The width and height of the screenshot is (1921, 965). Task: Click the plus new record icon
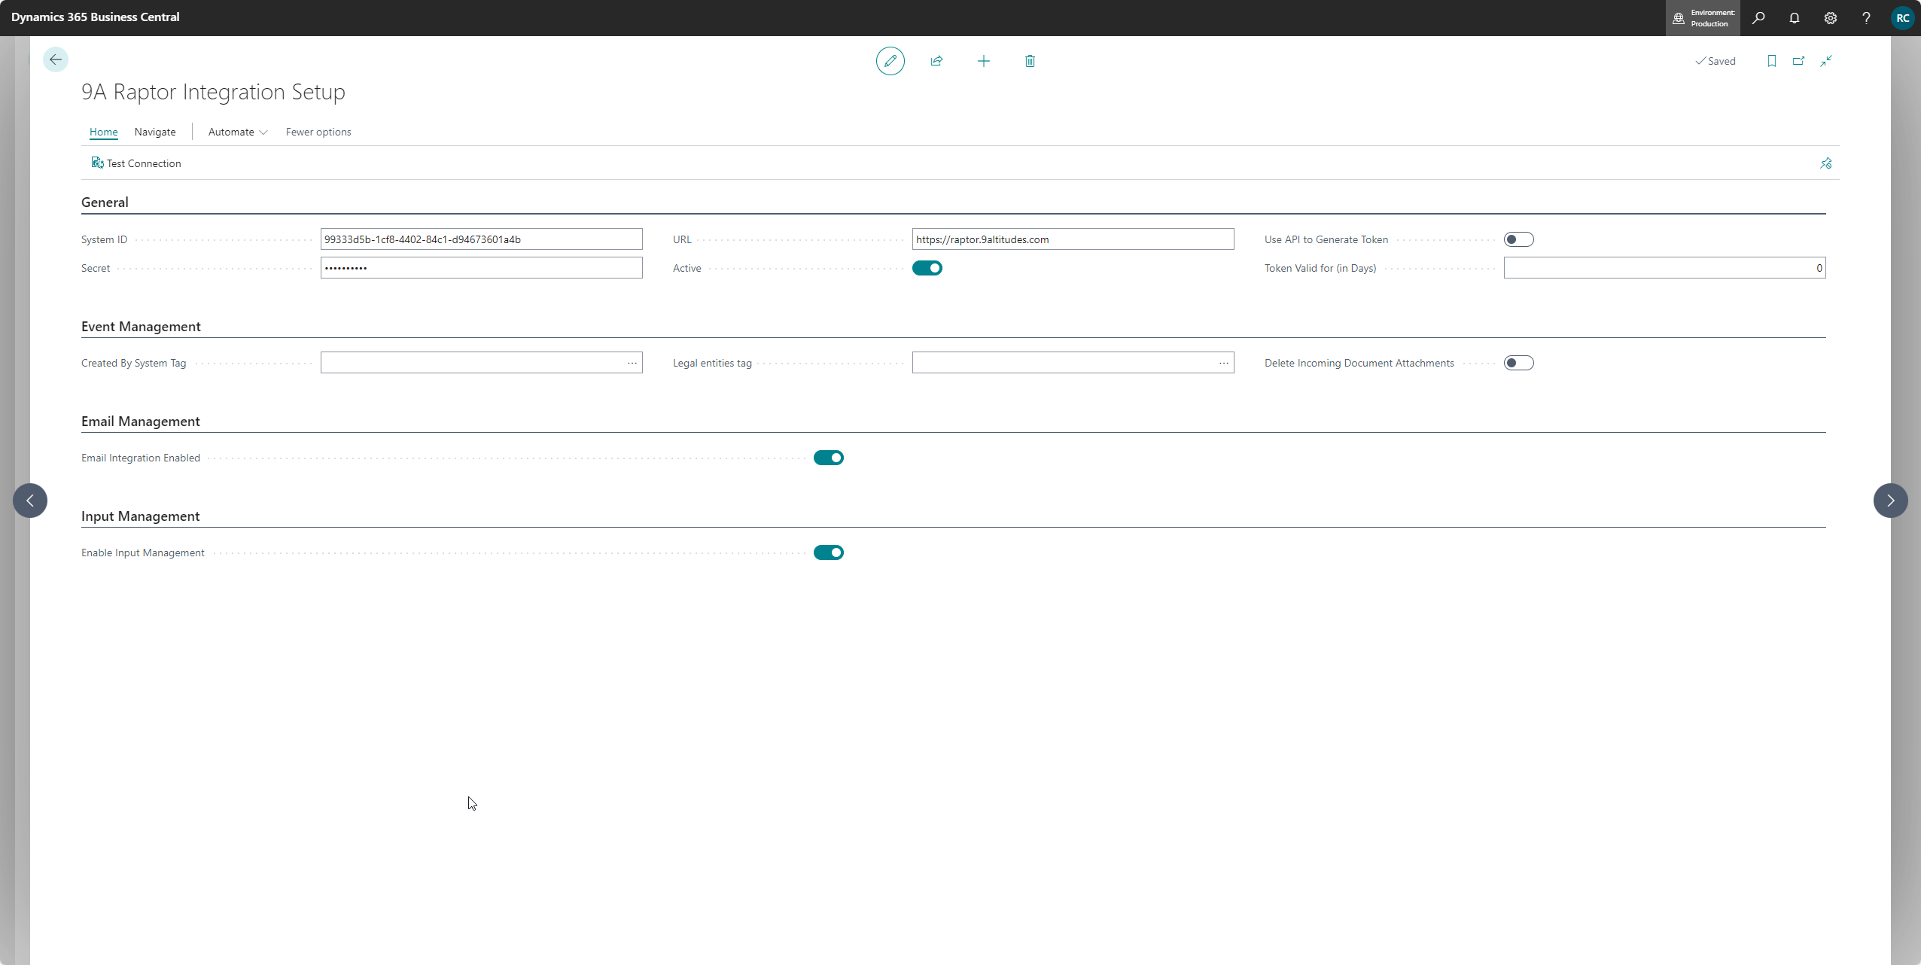pos(983,61)
